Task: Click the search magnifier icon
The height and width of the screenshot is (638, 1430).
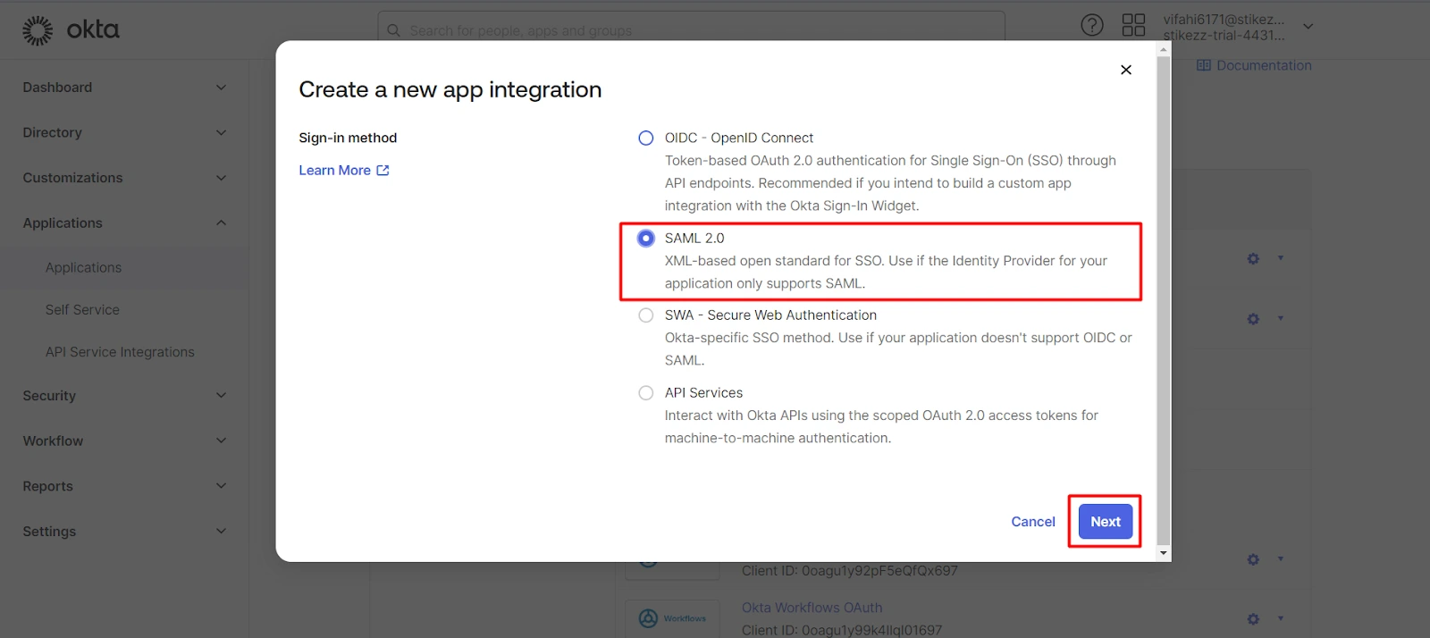Action: [x=393, y=30]
